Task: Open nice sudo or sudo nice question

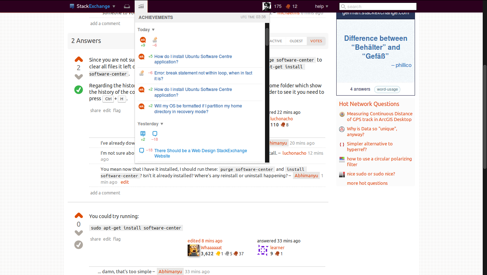Action: (371, 174)
